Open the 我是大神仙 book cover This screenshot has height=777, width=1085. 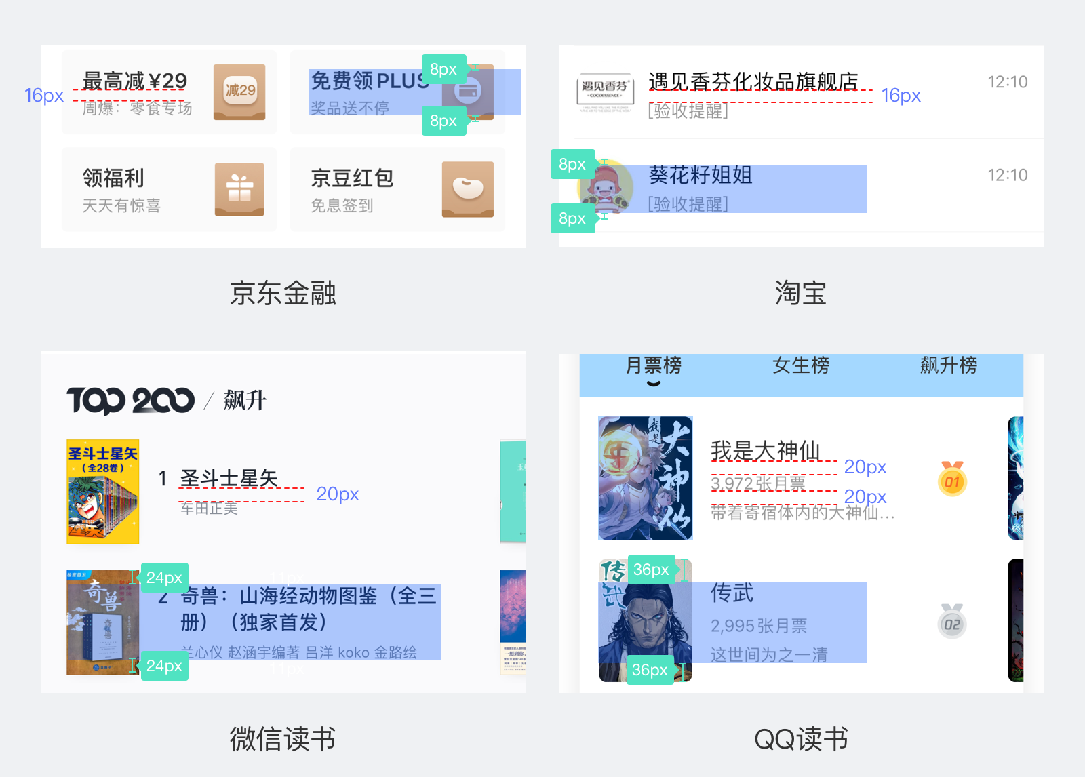(x=646, y=478)
